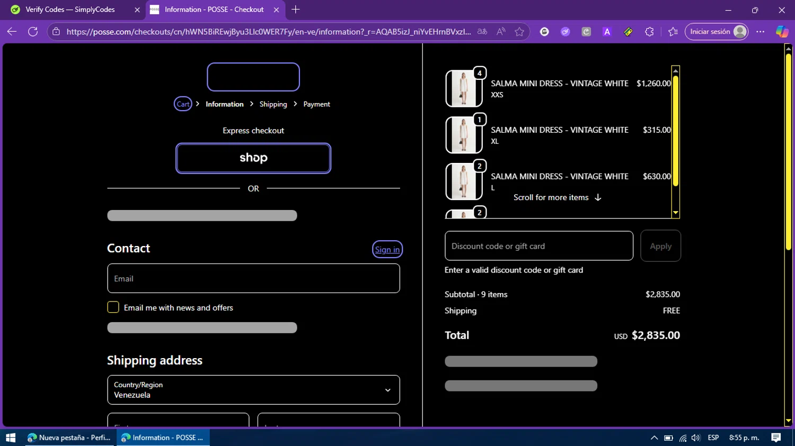Image resolution: width=795 pixels, height=446 pixels.
Task: Reload the page with refresh icon
Action: click(x=33, y=32)
